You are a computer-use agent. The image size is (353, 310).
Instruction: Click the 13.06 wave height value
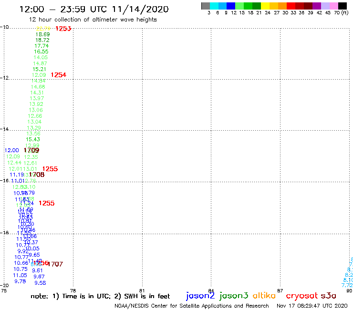[36, 110]
